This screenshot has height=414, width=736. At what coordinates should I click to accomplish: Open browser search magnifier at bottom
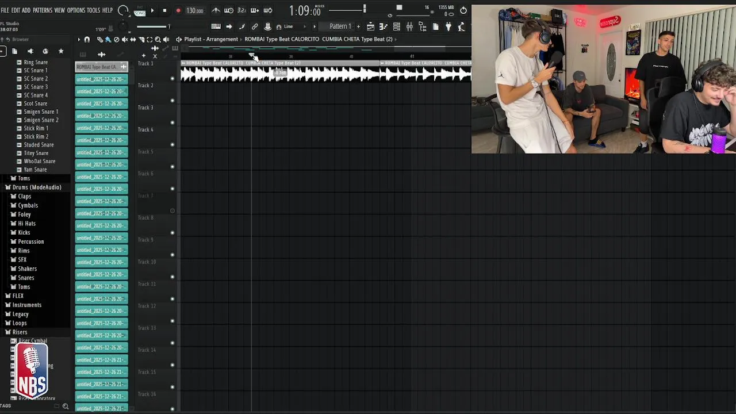tap(66, 407)
